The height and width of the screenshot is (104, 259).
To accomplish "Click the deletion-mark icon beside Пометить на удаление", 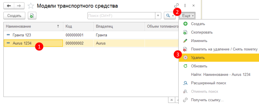I will (185, 49).
